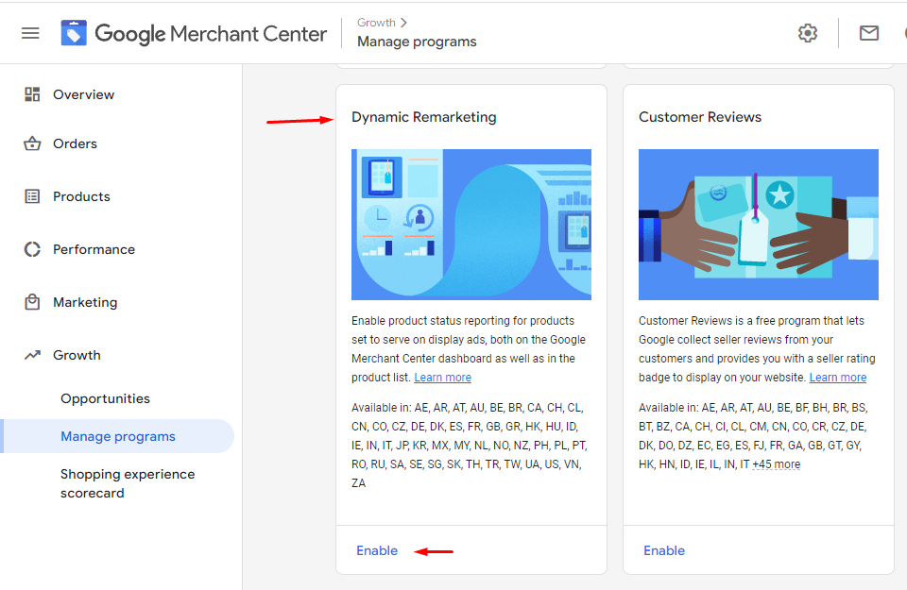Viewport: 907px width, 590px height.
Task: Open Marketing section in sidebar
Action: point(85,303)
